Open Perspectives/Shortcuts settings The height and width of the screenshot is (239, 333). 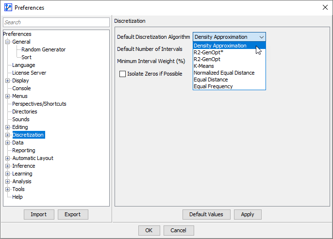[39, 104]
